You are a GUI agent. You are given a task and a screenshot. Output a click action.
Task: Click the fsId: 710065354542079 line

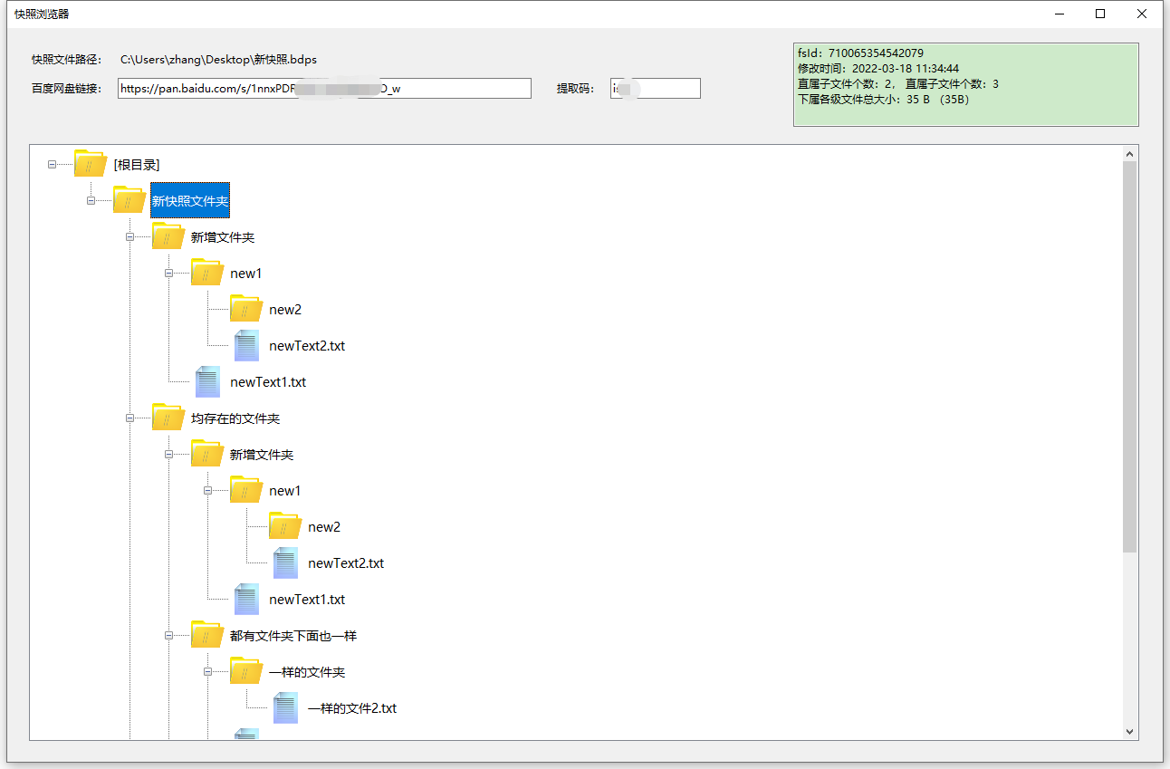(860, 53)
